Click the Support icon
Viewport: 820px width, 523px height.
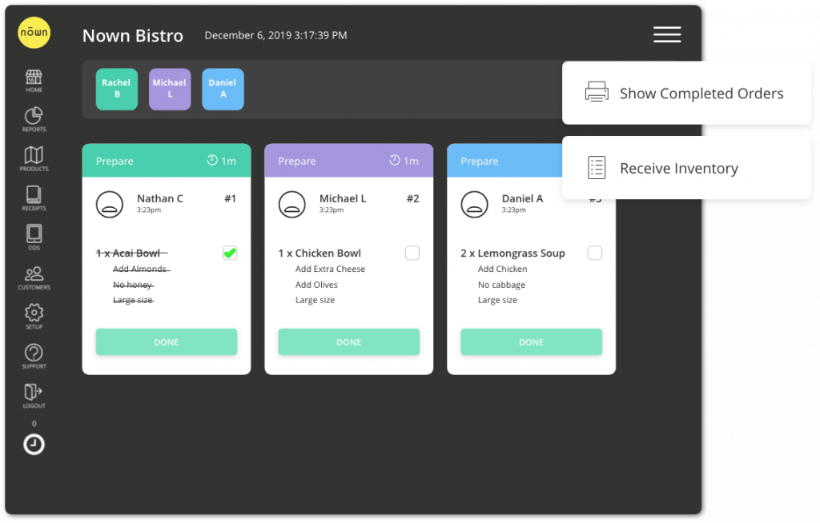point(34,354)
